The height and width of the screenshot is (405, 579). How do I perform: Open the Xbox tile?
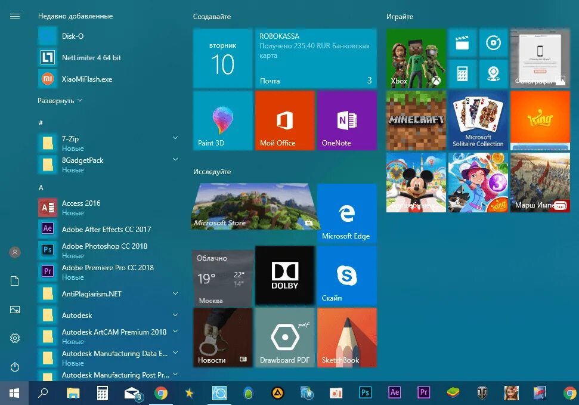416,58
